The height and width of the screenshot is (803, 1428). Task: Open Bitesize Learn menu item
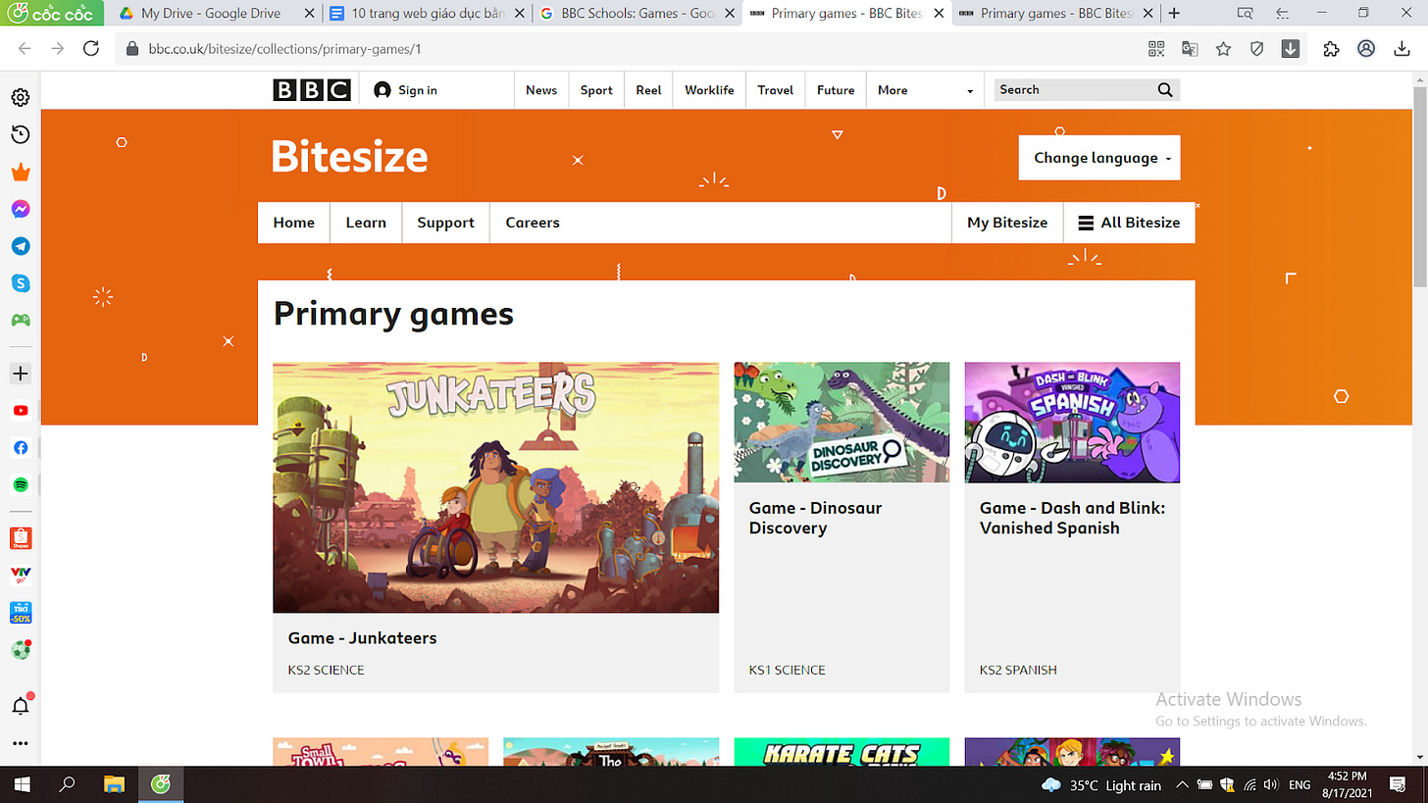pos(366,223)
